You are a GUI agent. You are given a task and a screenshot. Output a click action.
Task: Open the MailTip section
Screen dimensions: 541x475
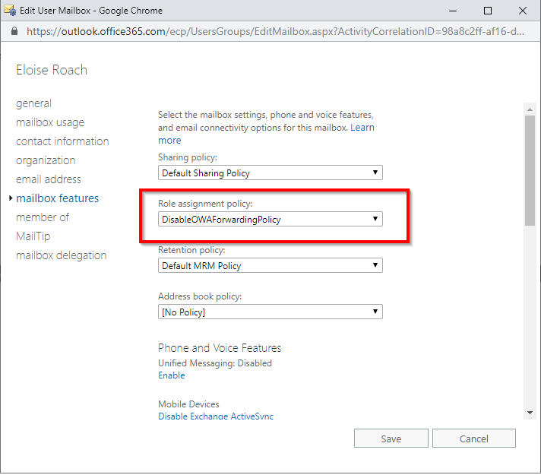pyautogui.click(x=33, y=236)
